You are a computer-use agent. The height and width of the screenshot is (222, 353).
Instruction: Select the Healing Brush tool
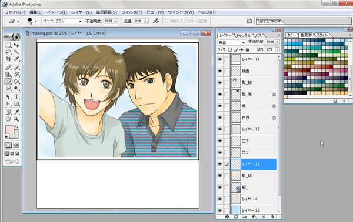pos(8,68)
